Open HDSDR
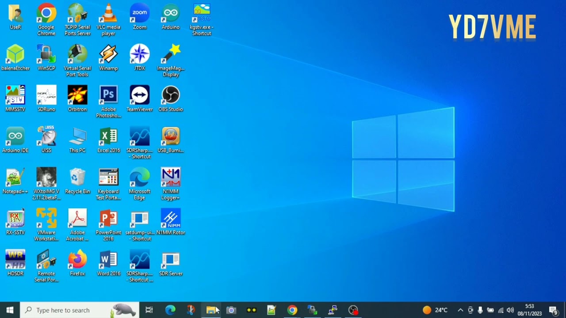The width and height of the screenshot is (566, 318). pyautogui.click(x=15, y=263)
